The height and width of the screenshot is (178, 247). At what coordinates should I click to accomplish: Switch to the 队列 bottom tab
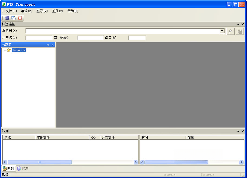[x=9, y=169]
